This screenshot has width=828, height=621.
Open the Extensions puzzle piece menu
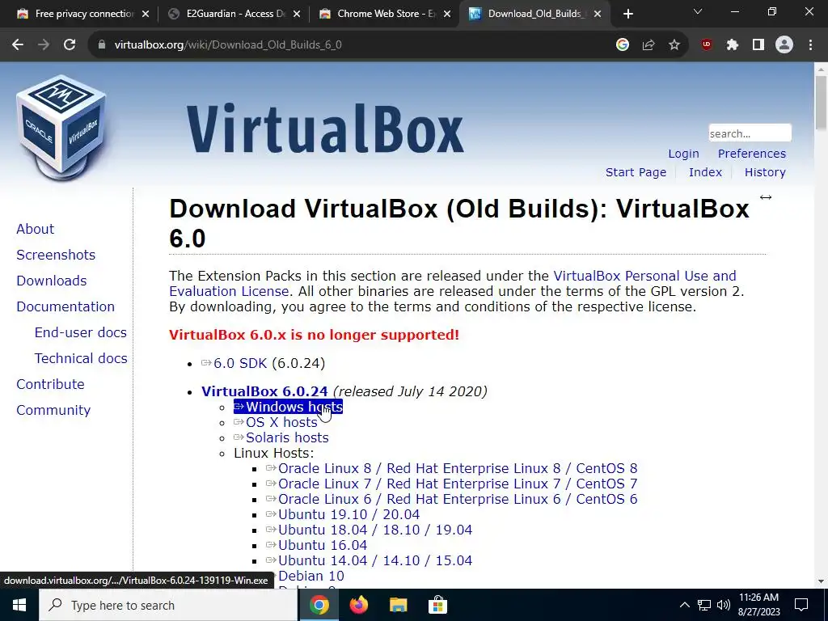coord(733,45)
